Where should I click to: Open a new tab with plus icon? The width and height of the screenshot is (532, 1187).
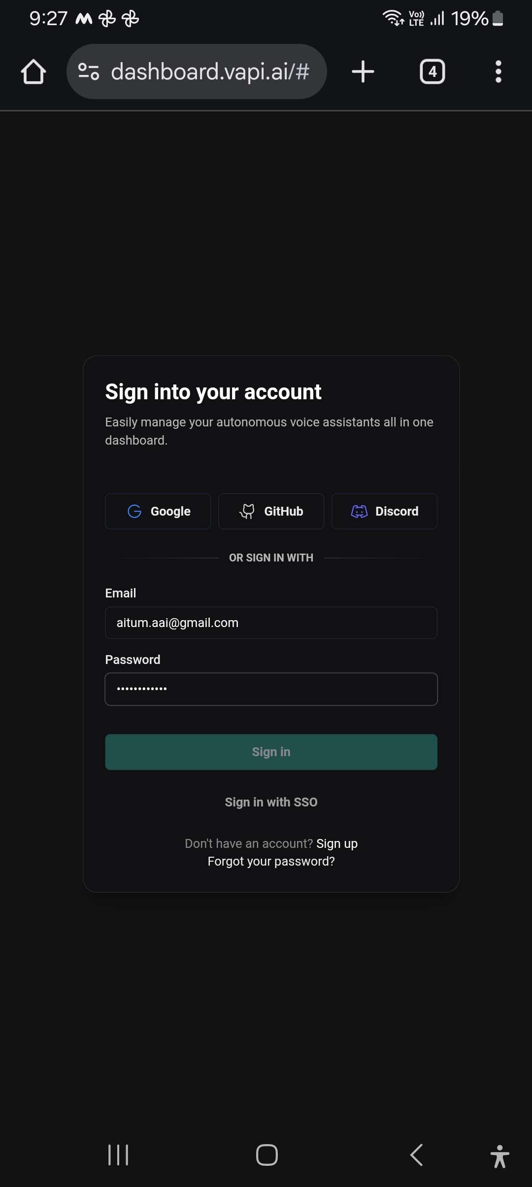pos(363,72)
